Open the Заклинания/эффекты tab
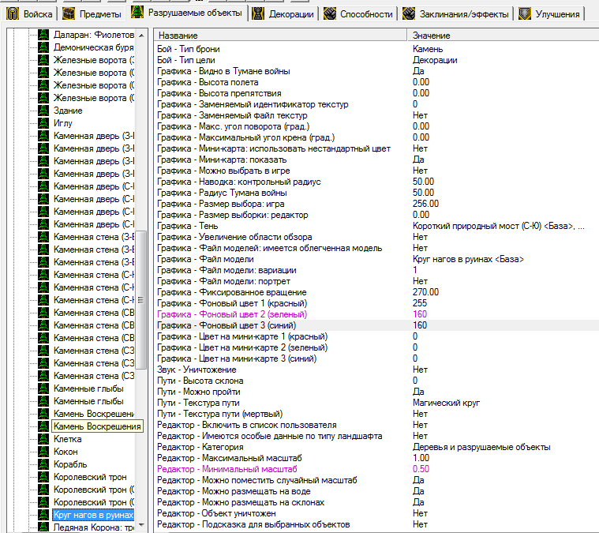This screenshot has width=599, height=533. (456, 14)
